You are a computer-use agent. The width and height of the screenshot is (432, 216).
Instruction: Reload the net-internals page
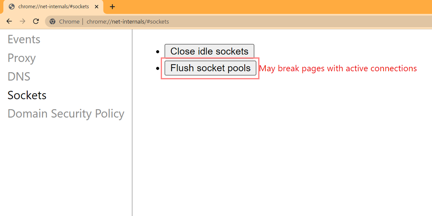coord(36,22)
